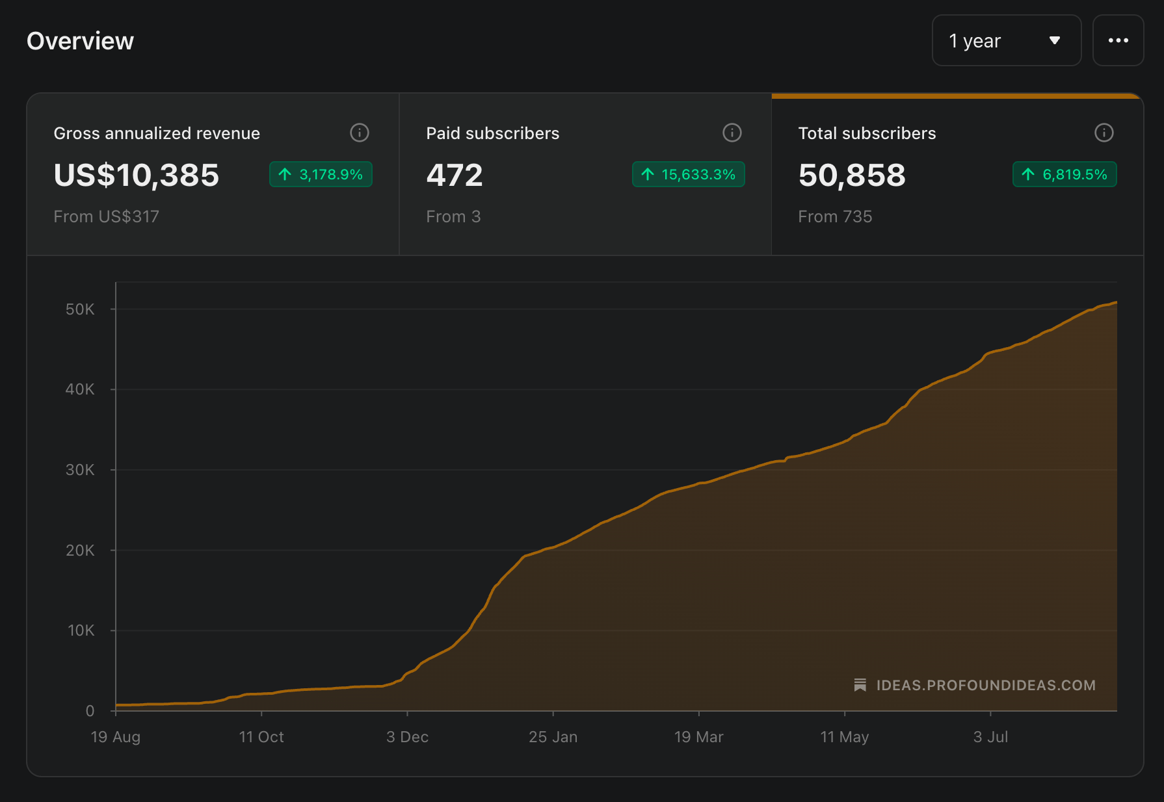The height and width of the screenshot is (802, 1164).
Task: Click the 50K gridline label on chart
Action: (80, 309)
